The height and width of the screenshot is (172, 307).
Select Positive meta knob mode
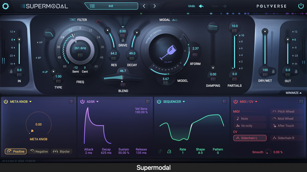pyautogui.click(x=16, y=151)
